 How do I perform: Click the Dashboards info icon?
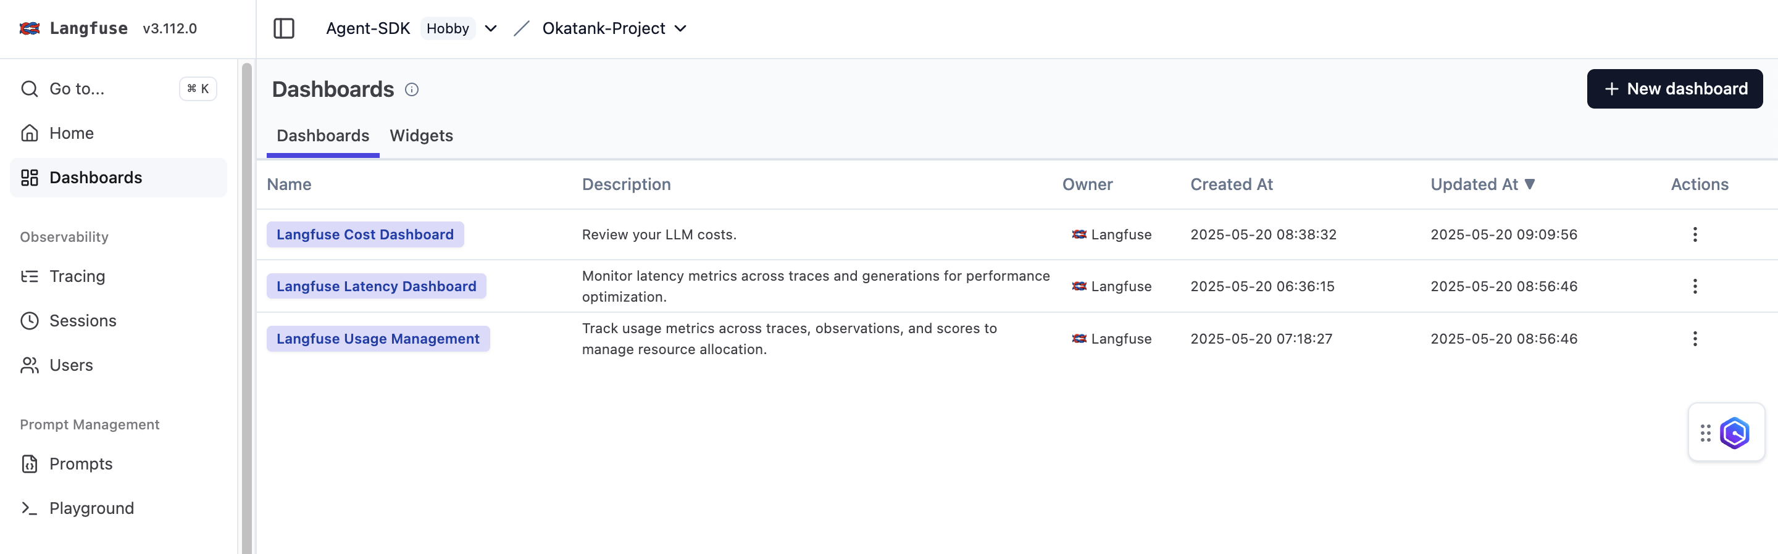(411, 89)
